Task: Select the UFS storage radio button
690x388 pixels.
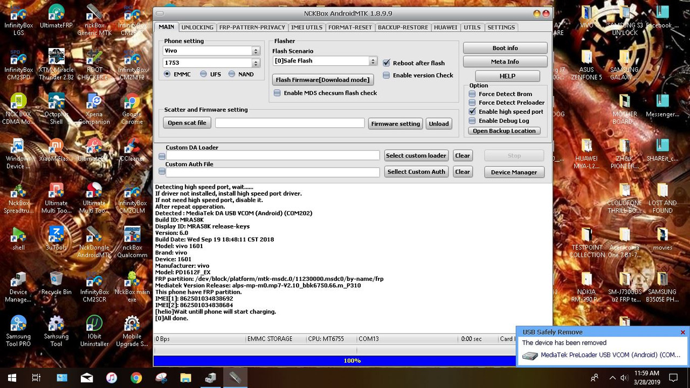Action: [203, 74]
